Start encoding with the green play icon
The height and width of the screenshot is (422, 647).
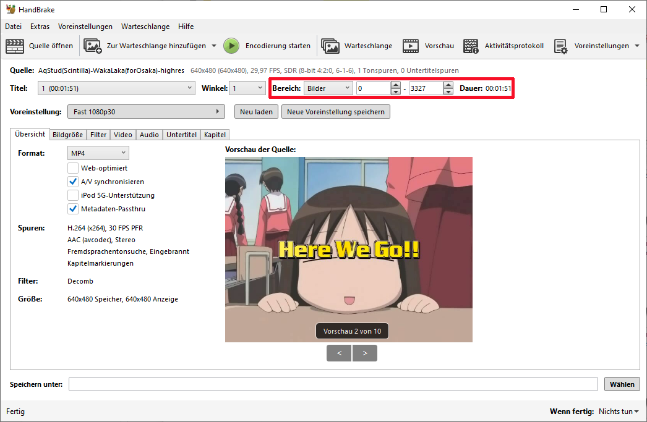click(x=231, y=46)
